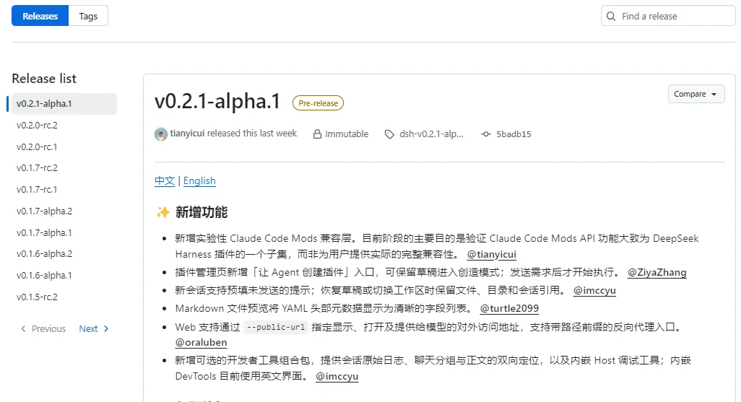Open the 中文 language link
Screen dimensions: 741x402
(x=165, y=181)
